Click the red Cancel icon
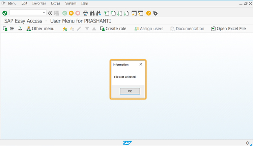 click(78, 13)
